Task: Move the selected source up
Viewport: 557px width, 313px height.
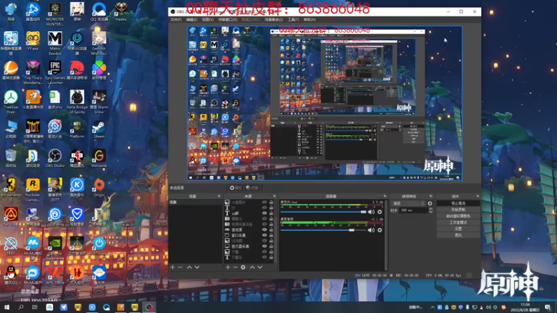Action: (252, 267)
